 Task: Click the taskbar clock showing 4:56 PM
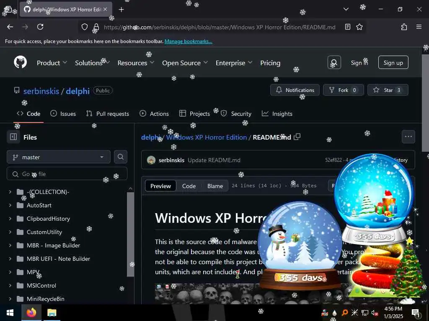pos(393,313)
